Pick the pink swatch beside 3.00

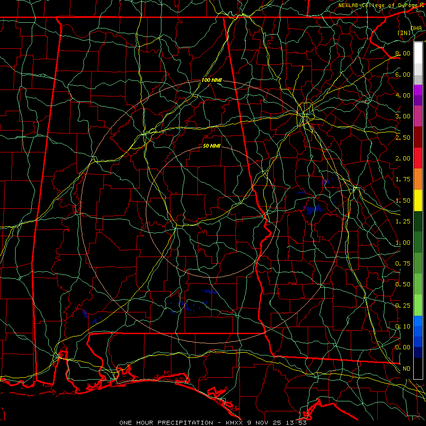[418, 116]
